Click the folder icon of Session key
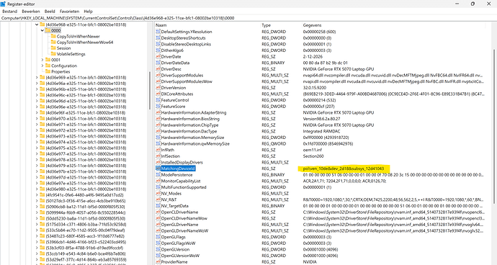The width and height of the screenshot is (497, 265). click(x=53, y=48)
